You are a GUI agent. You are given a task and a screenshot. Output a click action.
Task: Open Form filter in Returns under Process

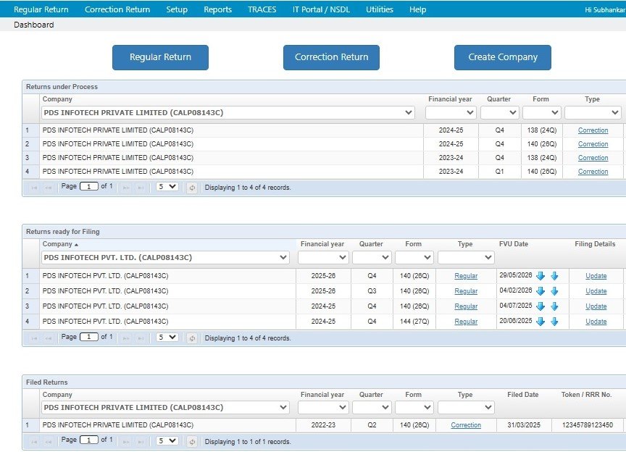pyautogui.click(x=541, y=112)
